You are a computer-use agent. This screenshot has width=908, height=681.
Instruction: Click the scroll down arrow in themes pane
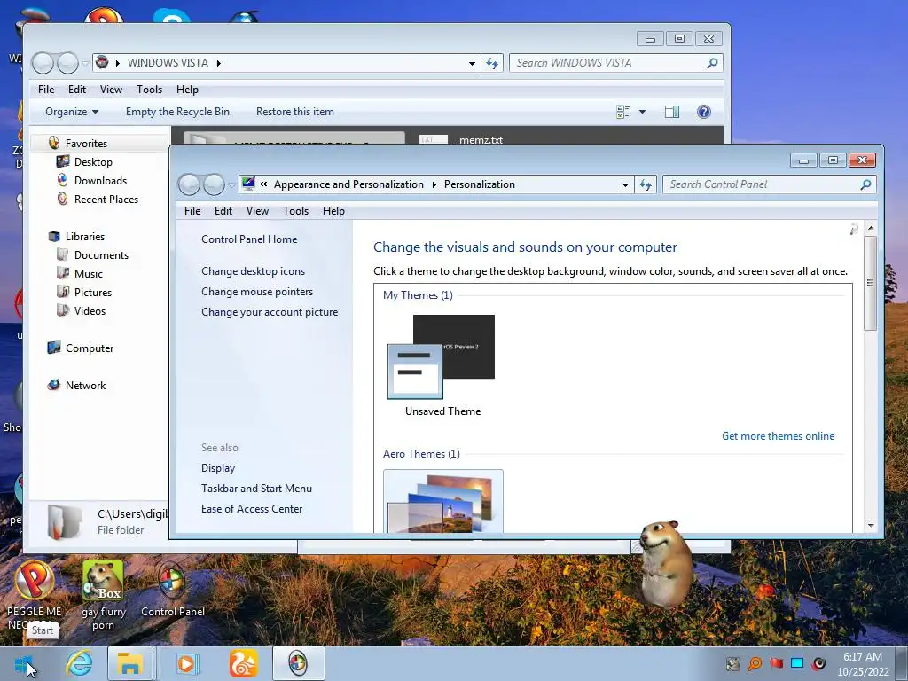pyautogui.click(x=871, y=525)
